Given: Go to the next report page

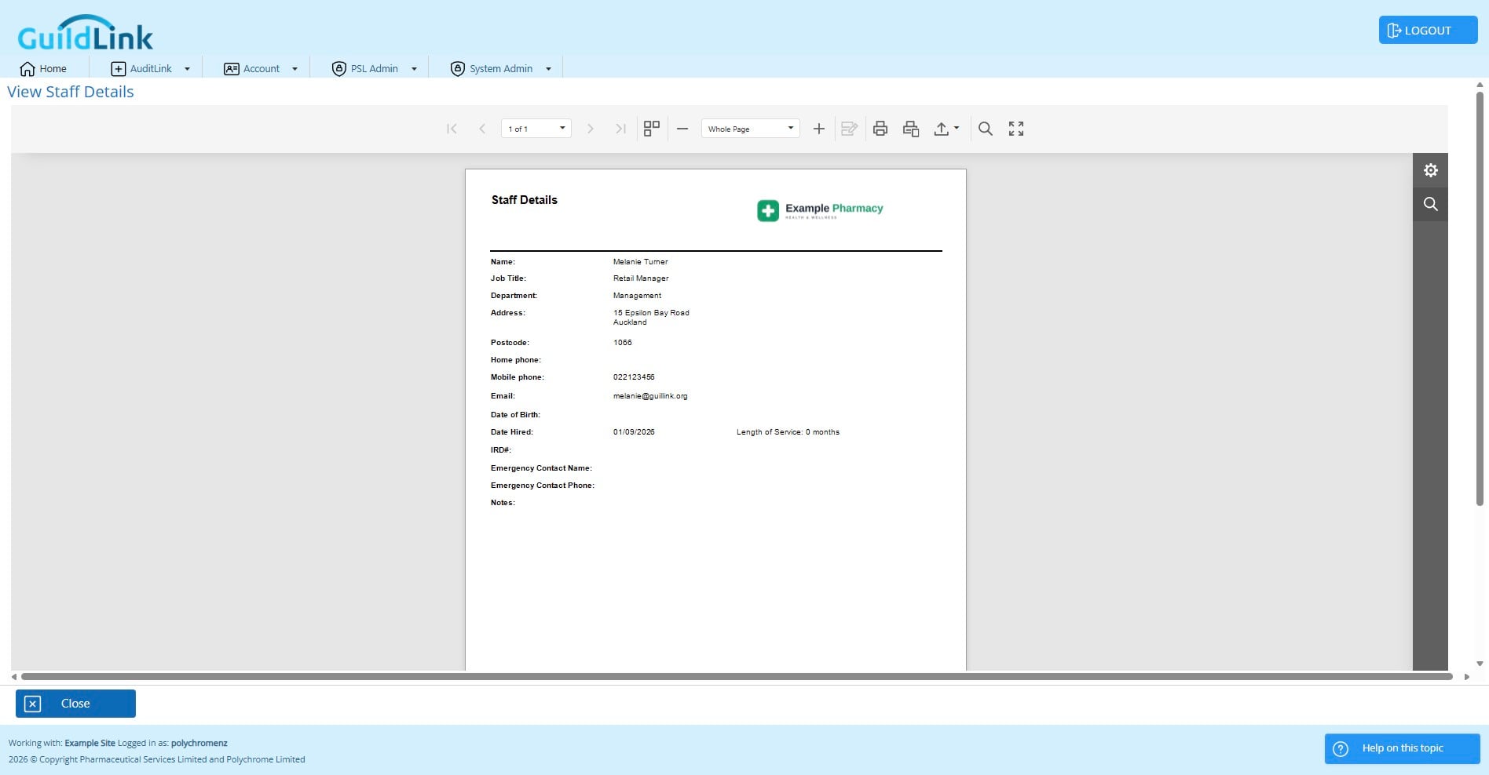Looking at the screenshot, I should (591, 129).
